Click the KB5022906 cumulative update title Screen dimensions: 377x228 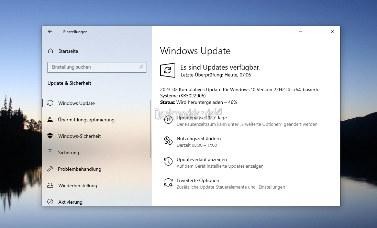[x=240, y=93]
